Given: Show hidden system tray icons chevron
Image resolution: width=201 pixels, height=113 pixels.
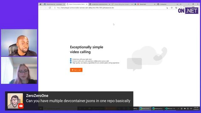Looking at the screenshot, I should pyautogui.click(x=178, y=109).
